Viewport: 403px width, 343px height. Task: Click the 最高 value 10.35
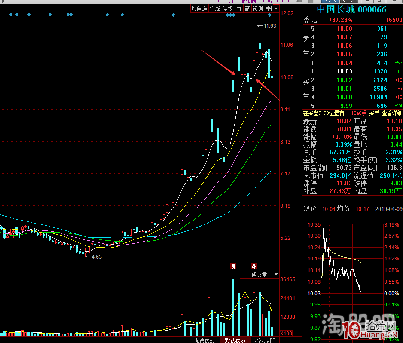tap(394, 129)
